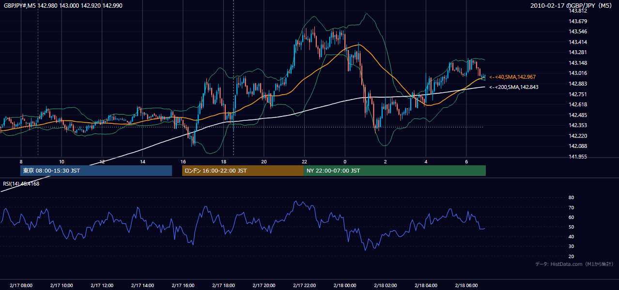Image resolution: width=619 pixels, height=290 pixels.
Task: Click the 2/18 00:00 time axis label
Action: 345,286
